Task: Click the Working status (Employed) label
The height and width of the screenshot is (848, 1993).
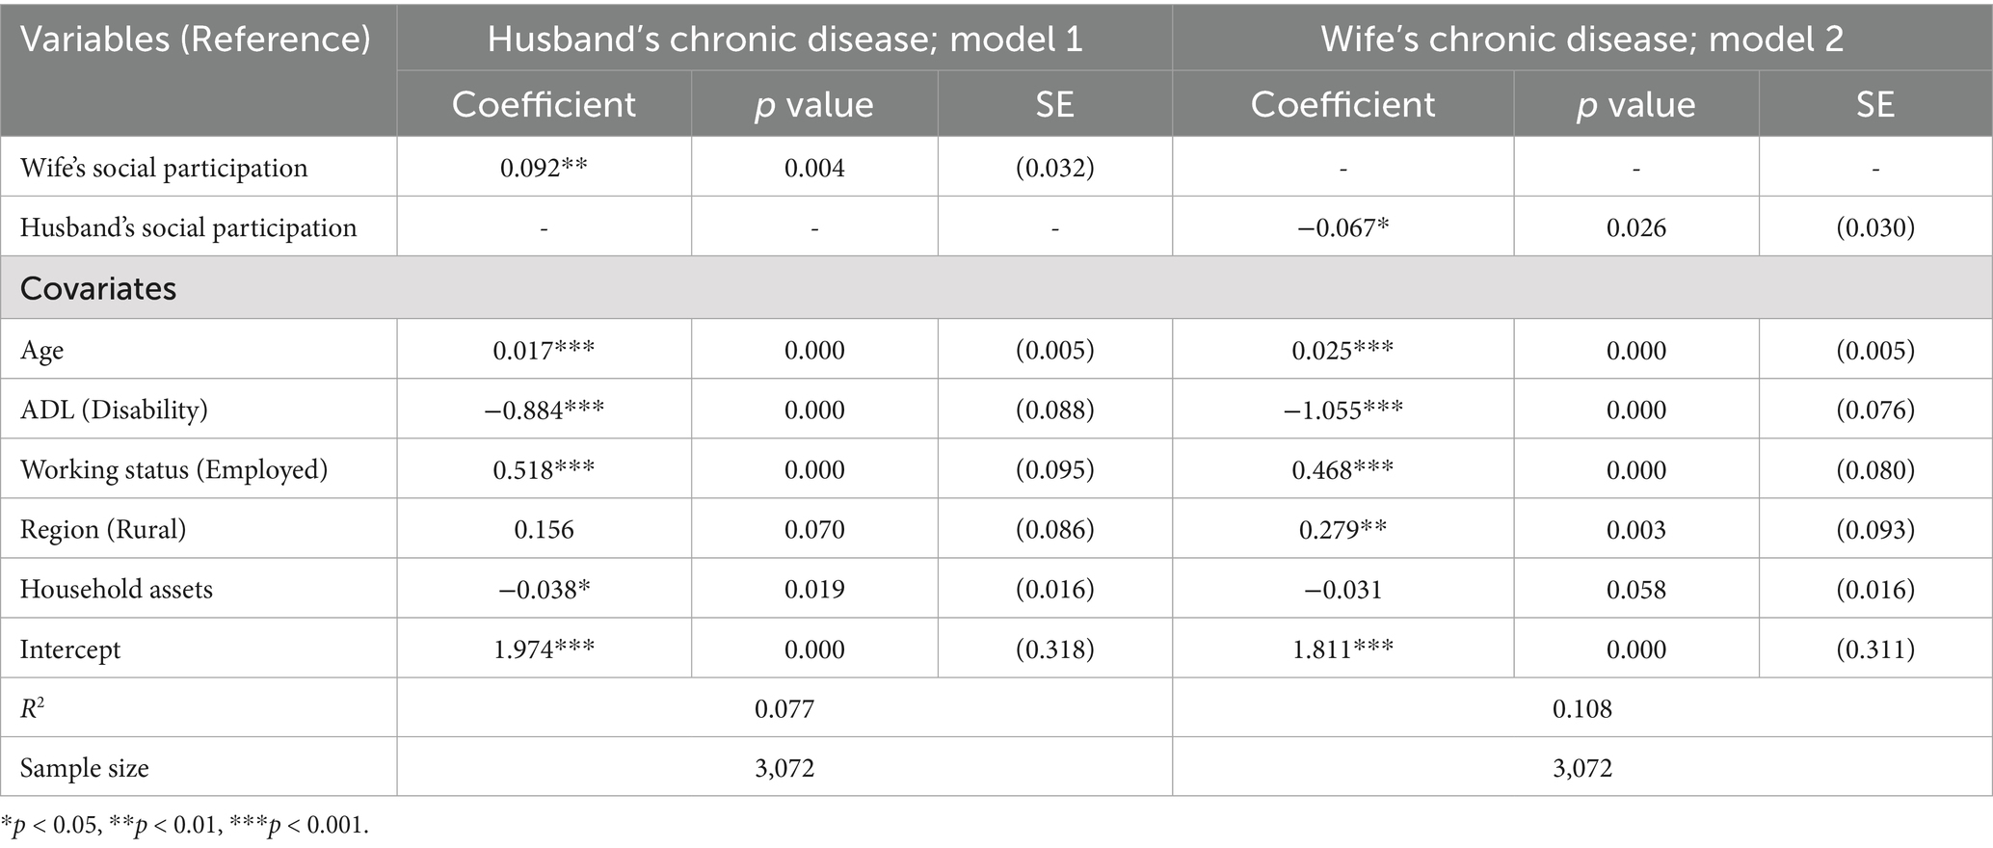Action: click(173, 470)
